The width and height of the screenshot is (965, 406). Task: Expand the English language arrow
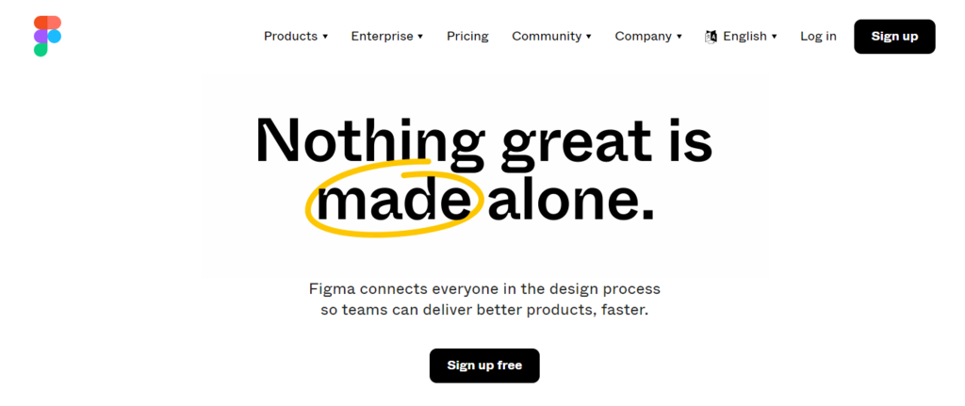(x=775, y=37)
